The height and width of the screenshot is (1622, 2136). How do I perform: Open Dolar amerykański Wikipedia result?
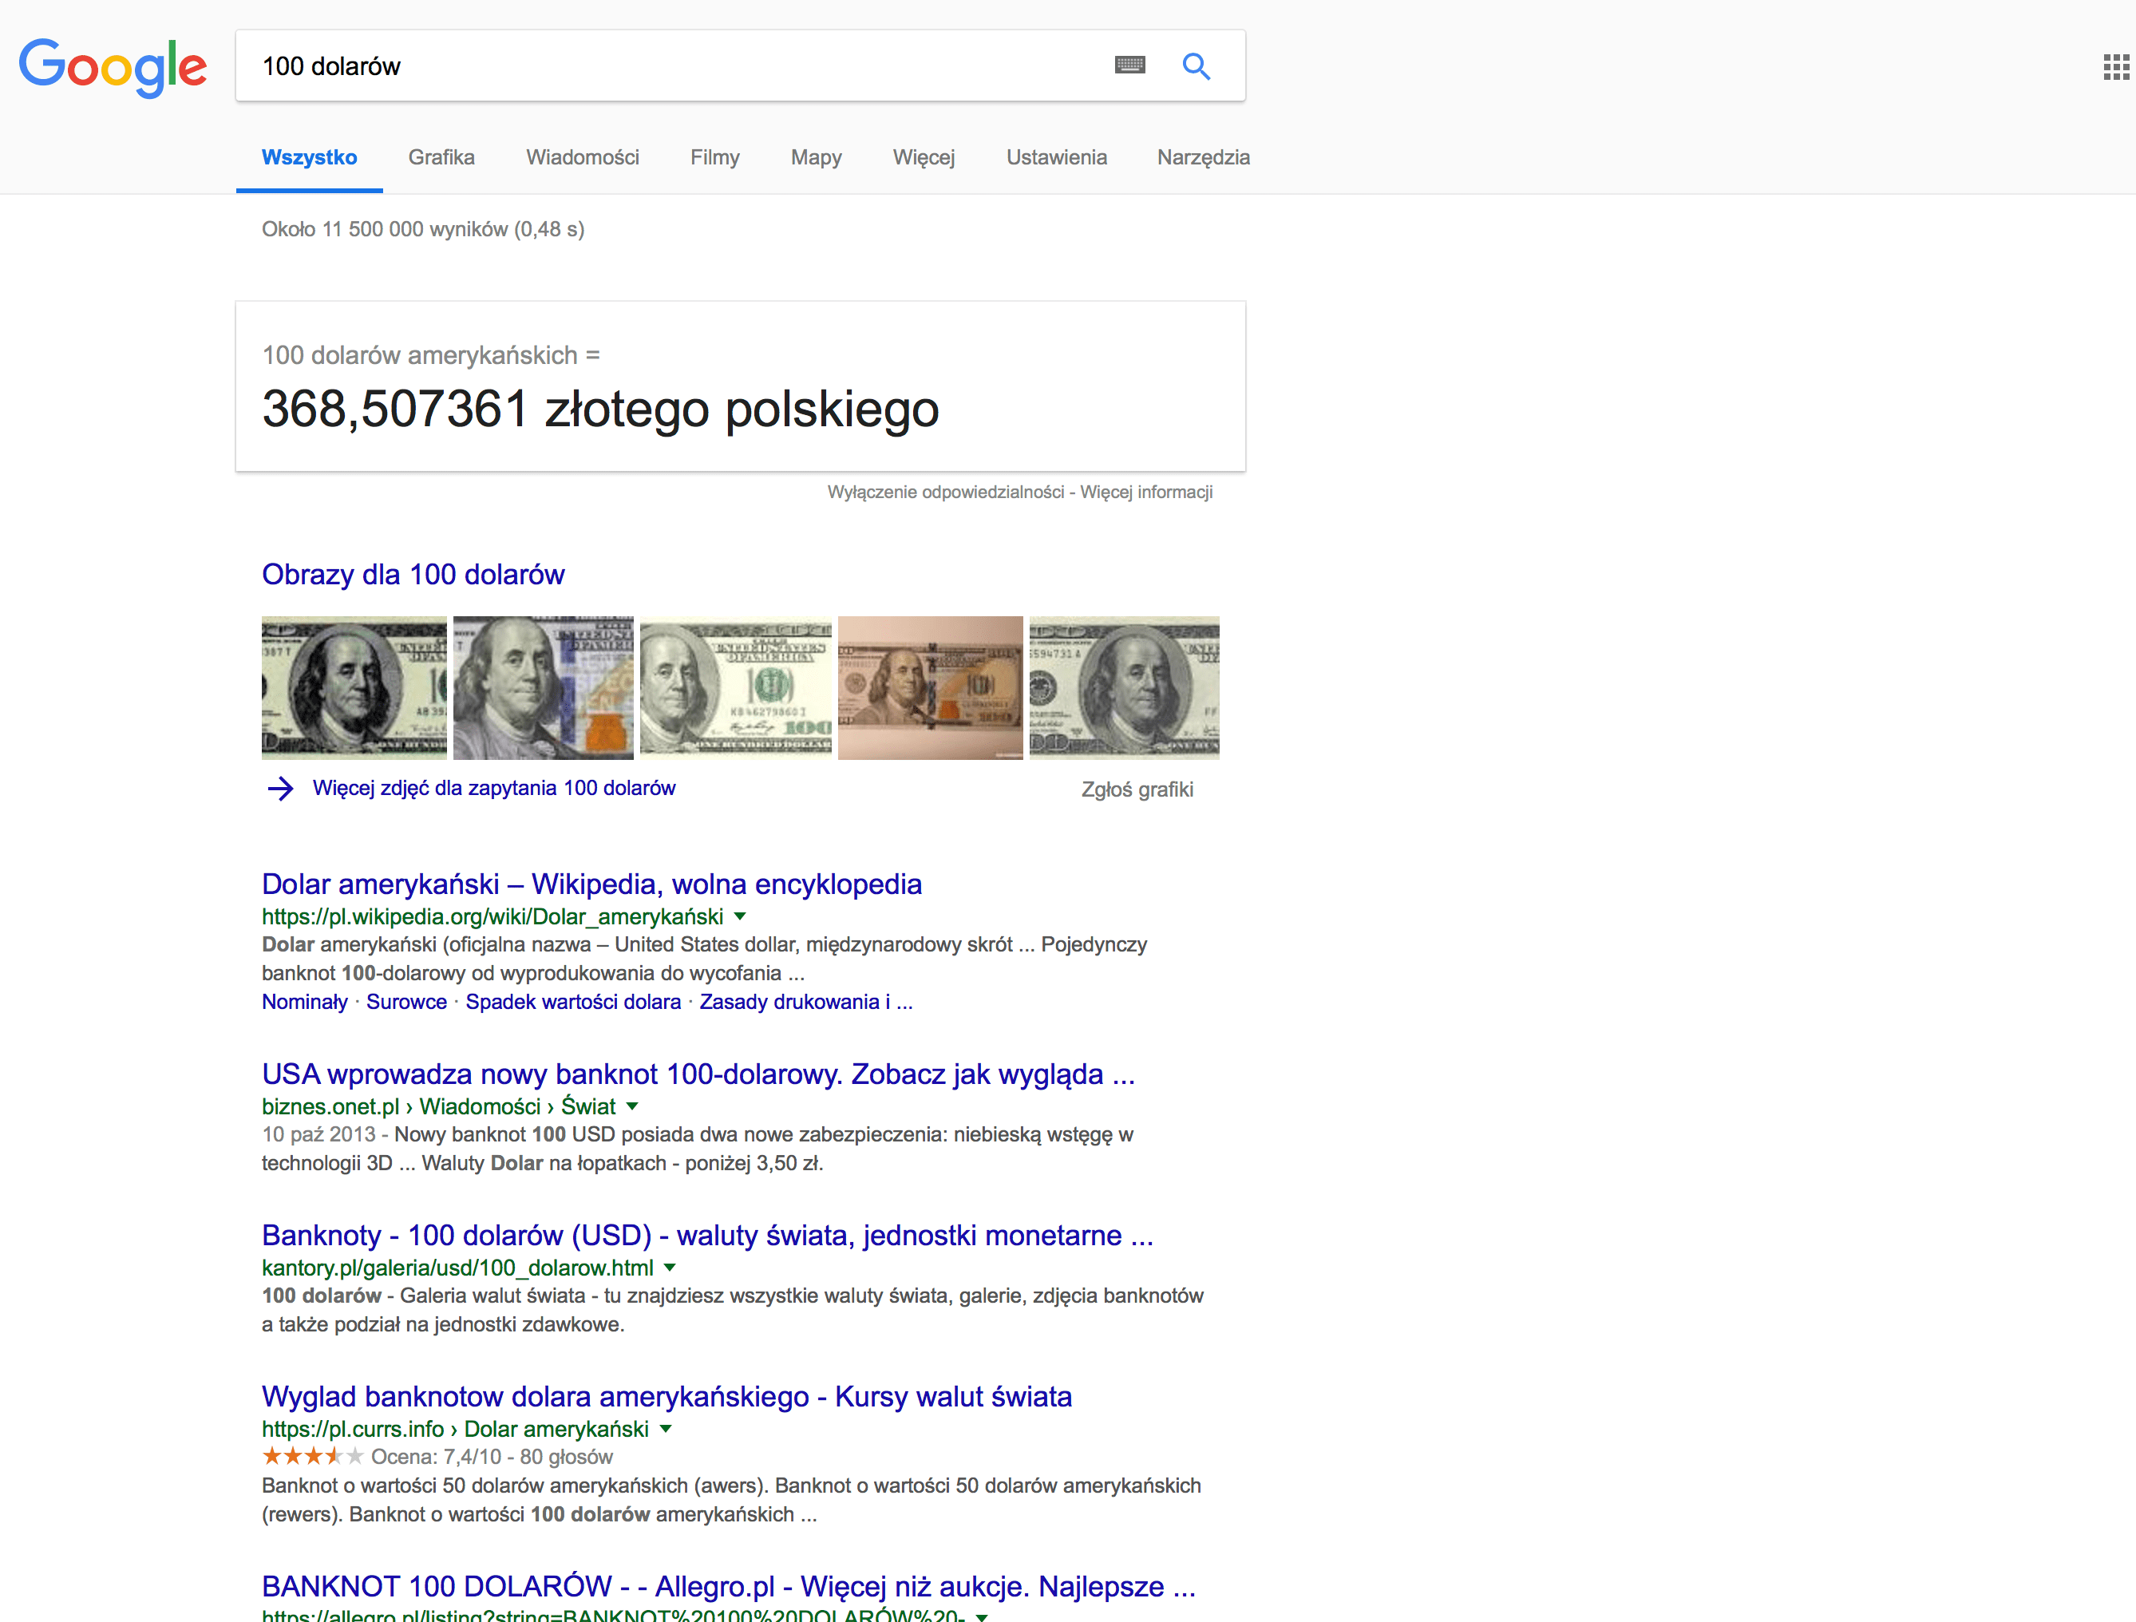pyautogui.click(x=592, y=884)
